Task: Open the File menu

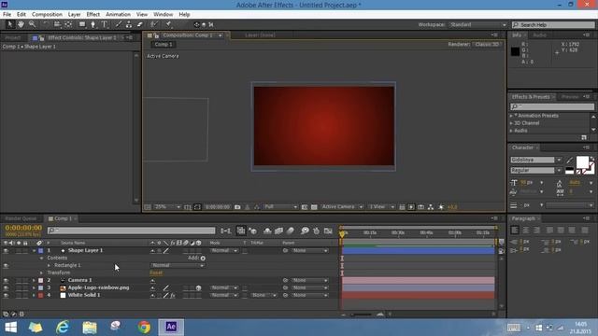Action: point(7,15)
